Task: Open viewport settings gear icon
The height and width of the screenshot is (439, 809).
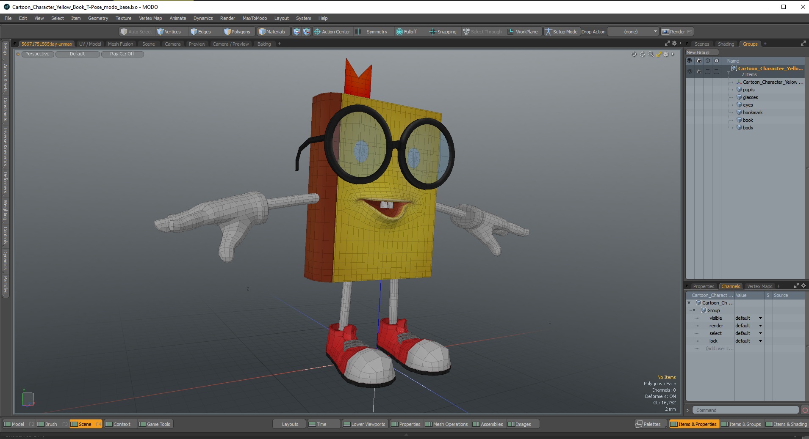Action: pyautogui.click(x=666, y=54)
